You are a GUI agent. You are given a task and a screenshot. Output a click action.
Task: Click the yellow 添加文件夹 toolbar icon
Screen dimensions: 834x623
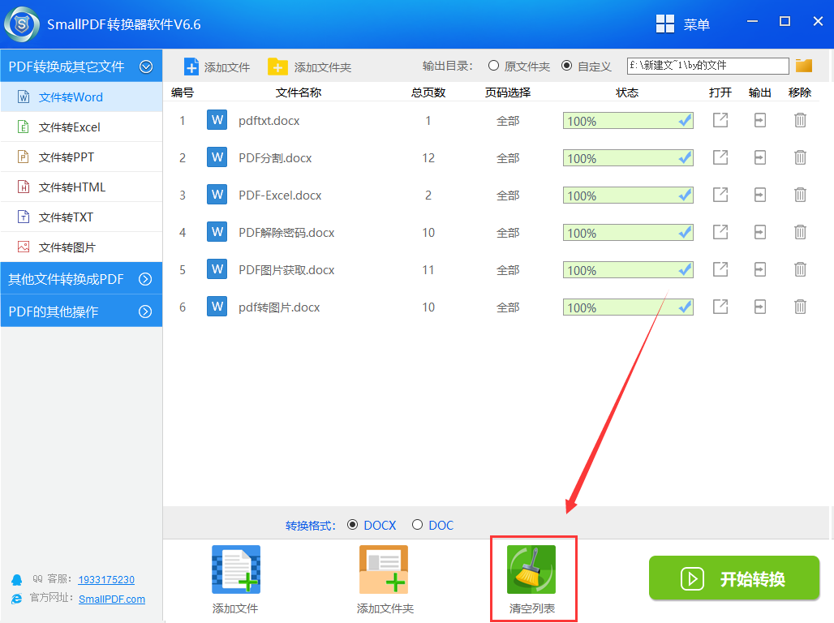[277, 67]
